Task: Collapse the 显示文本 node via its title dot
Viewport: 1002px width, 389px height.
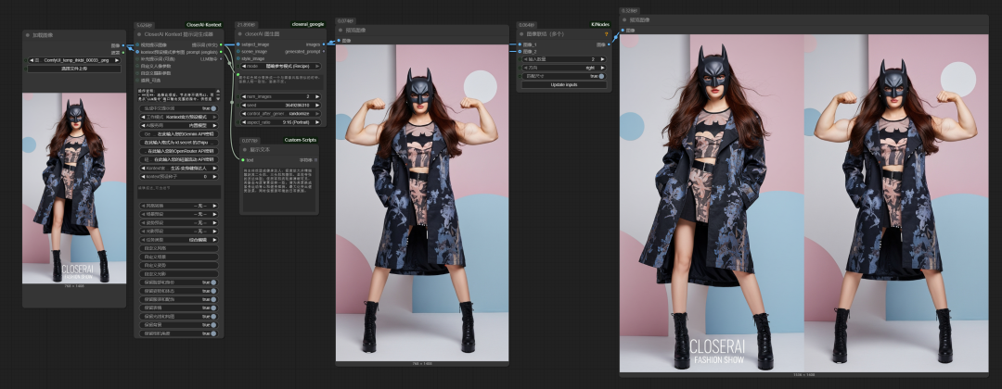Action: click(245, 150)
